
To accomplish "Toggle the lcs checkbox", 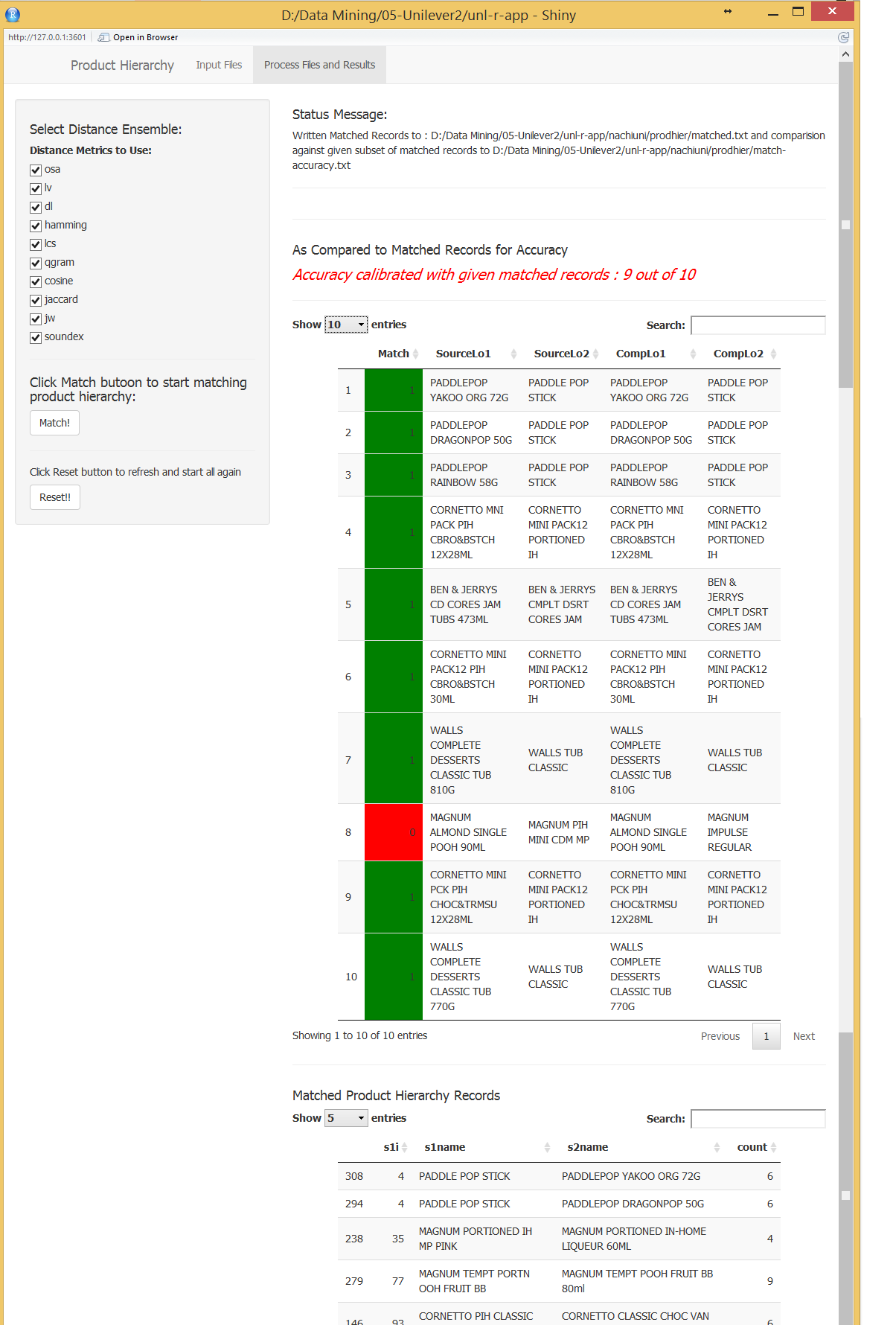I will pos(36,245).
